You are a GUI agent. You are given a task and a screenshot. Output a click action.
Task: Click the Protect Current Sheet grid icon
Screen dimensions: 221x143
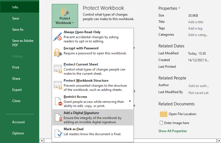point(58,69)
